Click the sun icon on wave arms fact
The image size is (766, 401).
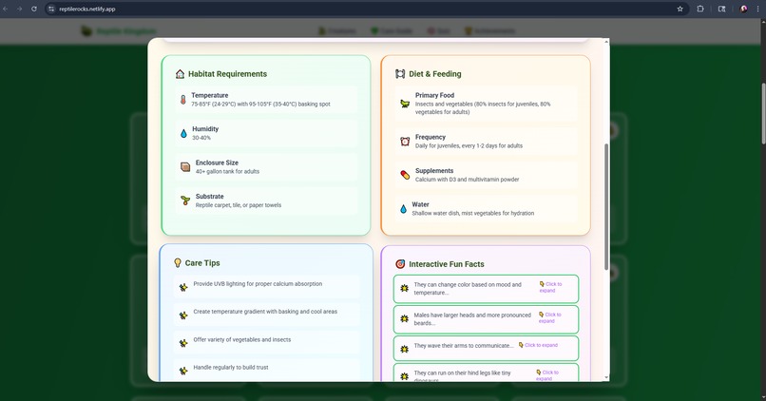point(405,349)
